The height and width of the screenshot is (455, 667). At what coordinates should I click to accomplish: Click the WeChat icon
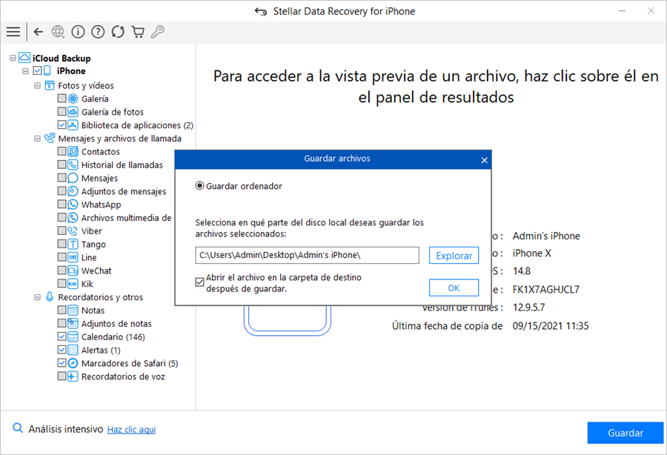(73, 270)
